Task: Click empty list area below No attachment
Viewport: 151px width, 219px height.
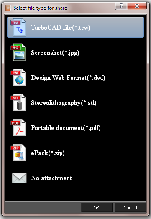Action: [75, 194]
